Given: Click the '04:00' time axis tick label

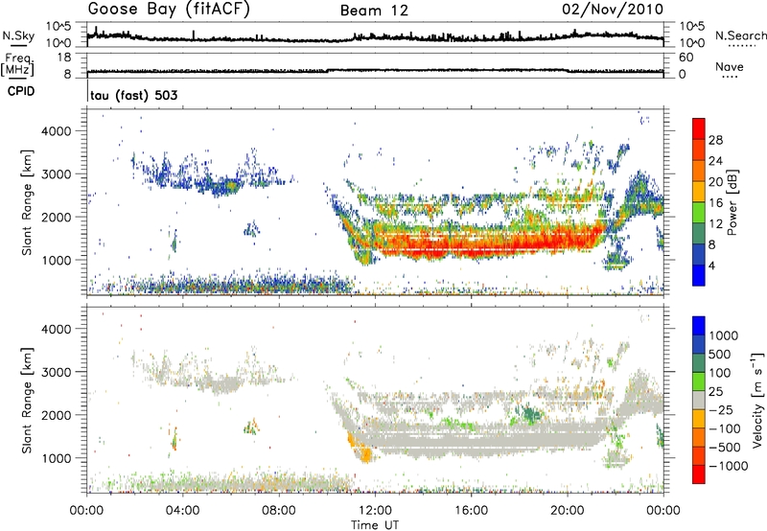Looking at the screenshot, I should [x=183, y=511].
